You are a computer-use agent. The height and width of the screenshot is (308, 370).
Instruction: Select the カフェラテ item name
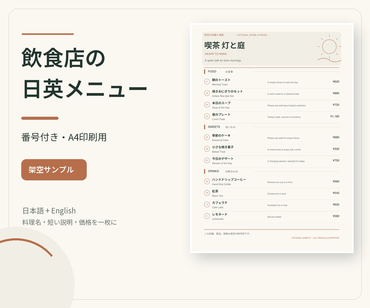click(x=220, y=203)
